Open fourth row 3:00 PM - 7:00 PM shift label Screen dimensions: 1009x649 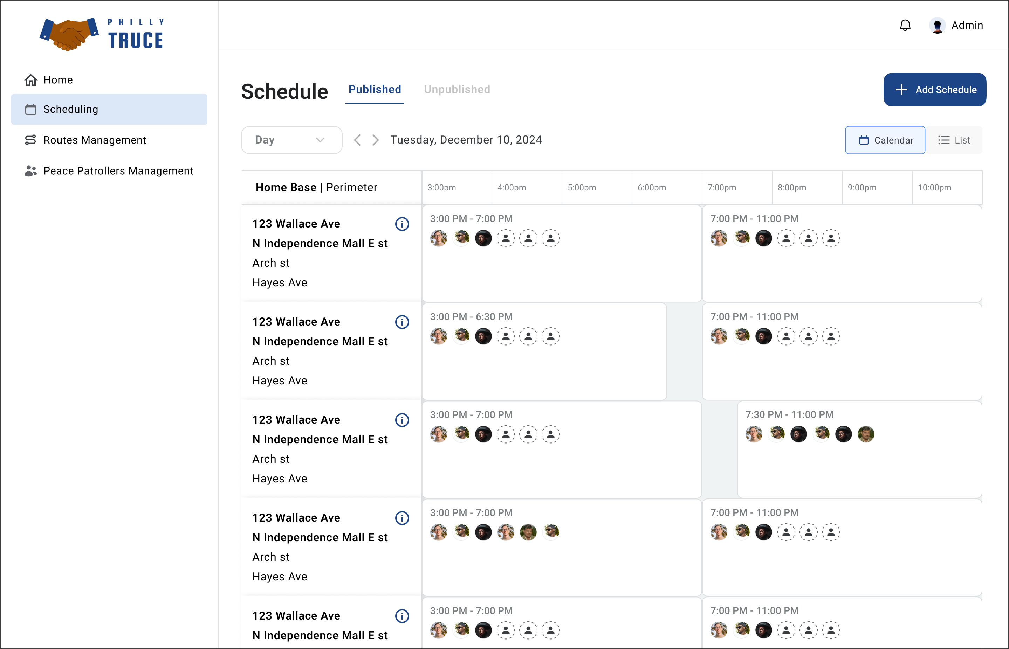pos(471,513)
